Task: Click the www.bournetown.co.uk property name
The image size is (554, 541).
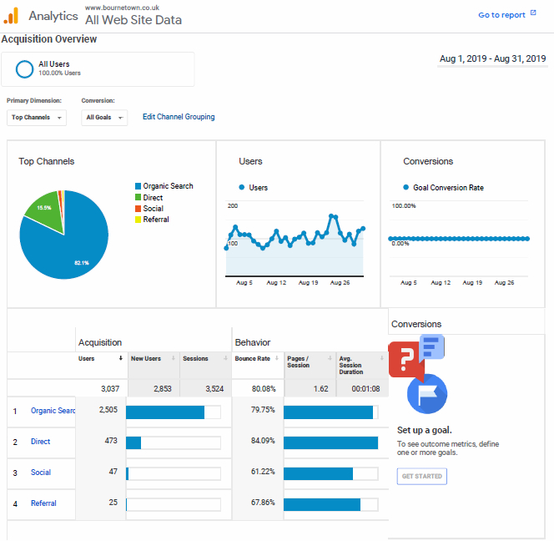Action: tap(122, 8)
